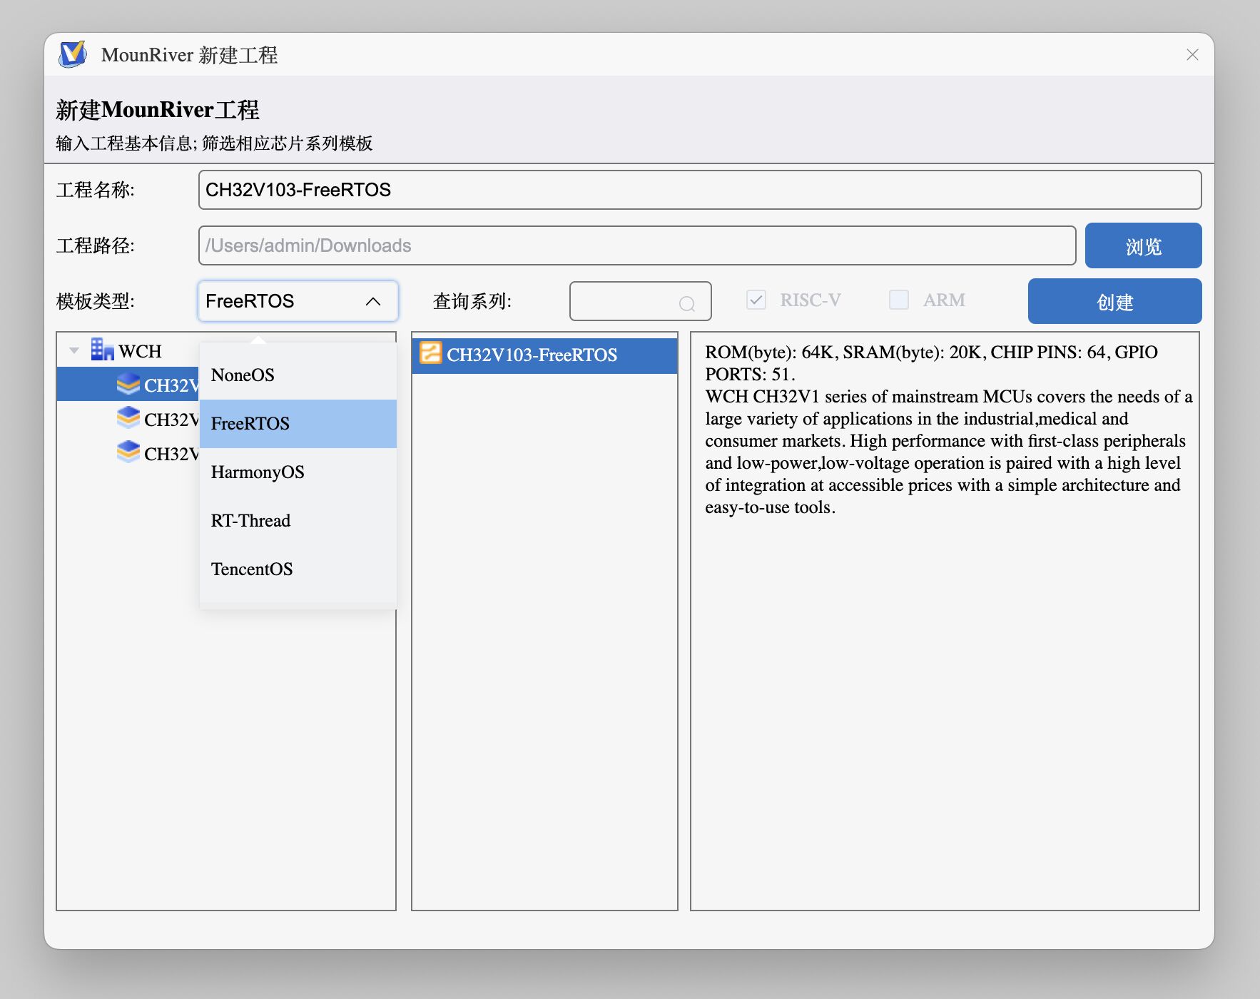
Task: Enable the ARM checkbox
Action: point(898,300)
